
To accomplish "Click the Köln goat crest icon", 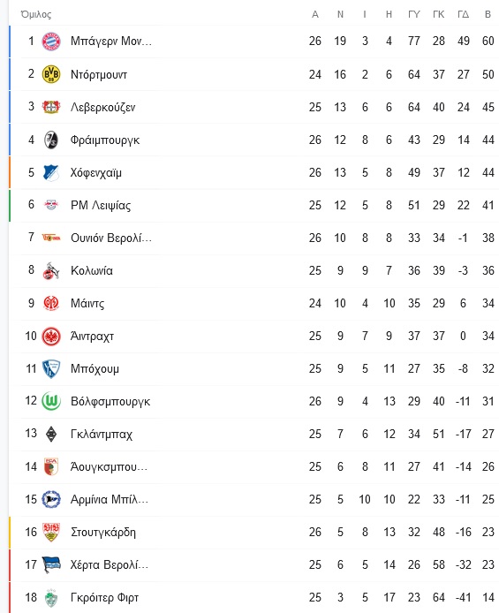I will click(51, 270).
